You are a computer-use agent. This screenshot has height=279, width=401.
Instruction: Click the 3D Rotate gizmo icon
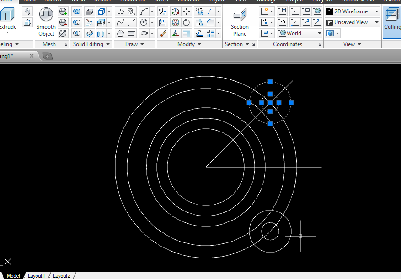(176, 22)
